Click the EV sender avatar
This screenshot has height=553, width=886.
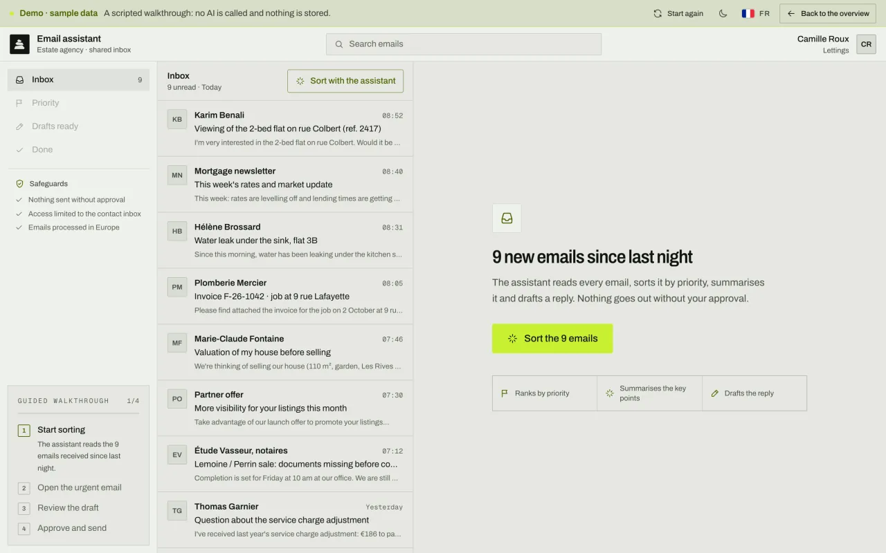point(177,455)
